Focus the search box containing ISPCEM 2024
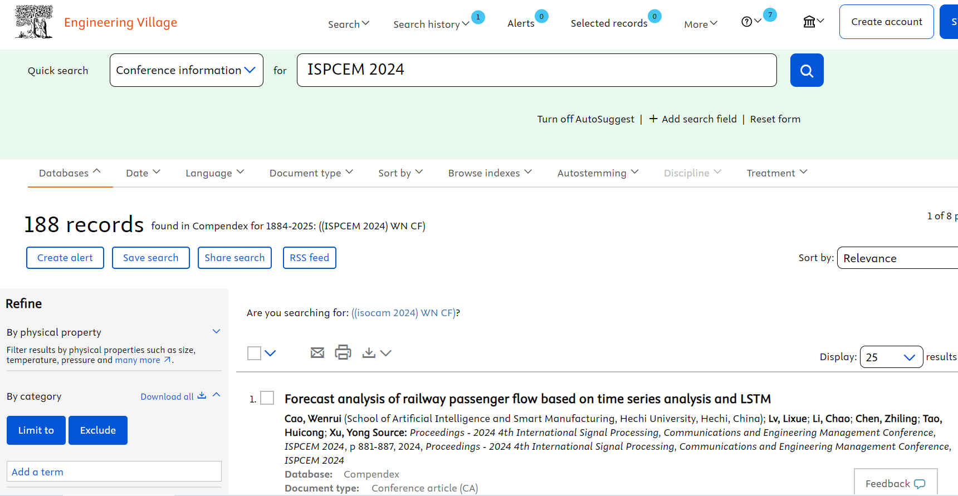The width and height of the screenshot is (958, 496). (537, 70)
